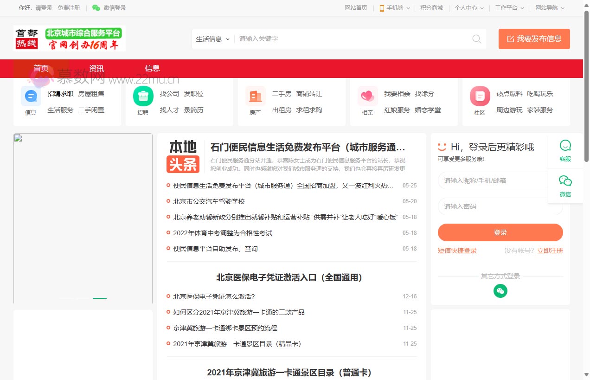Click the 我要发布信息 button
Screen dimensions: 590x380
[x=534, y=39]
